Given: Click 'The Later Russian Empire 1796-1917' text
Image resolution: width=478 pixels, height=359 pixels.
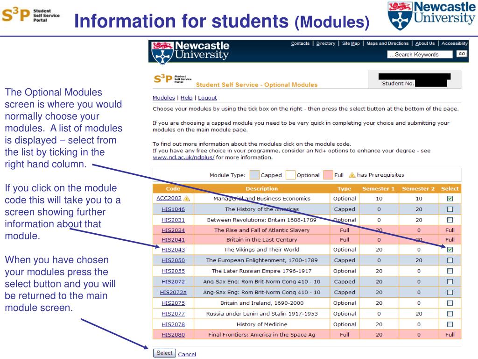Looking at the screenshot, I should (261, 271).
